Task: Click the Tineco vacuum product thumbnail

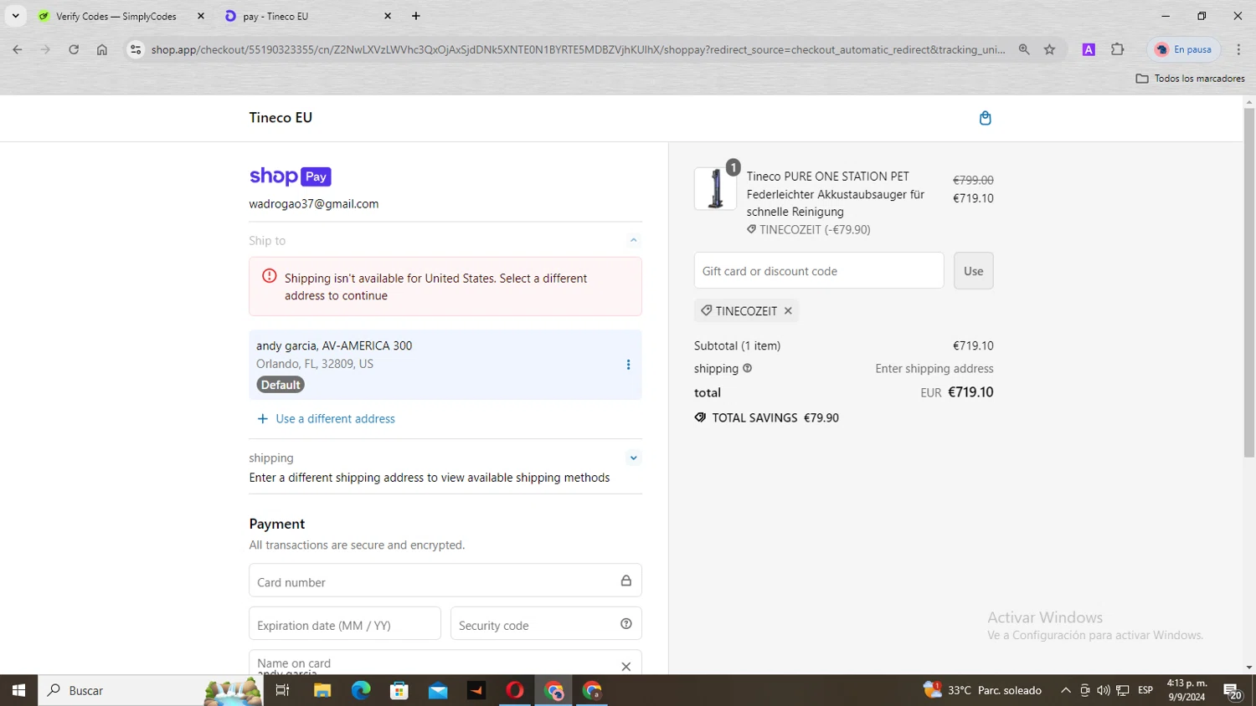Action: (x=715, y=188)
